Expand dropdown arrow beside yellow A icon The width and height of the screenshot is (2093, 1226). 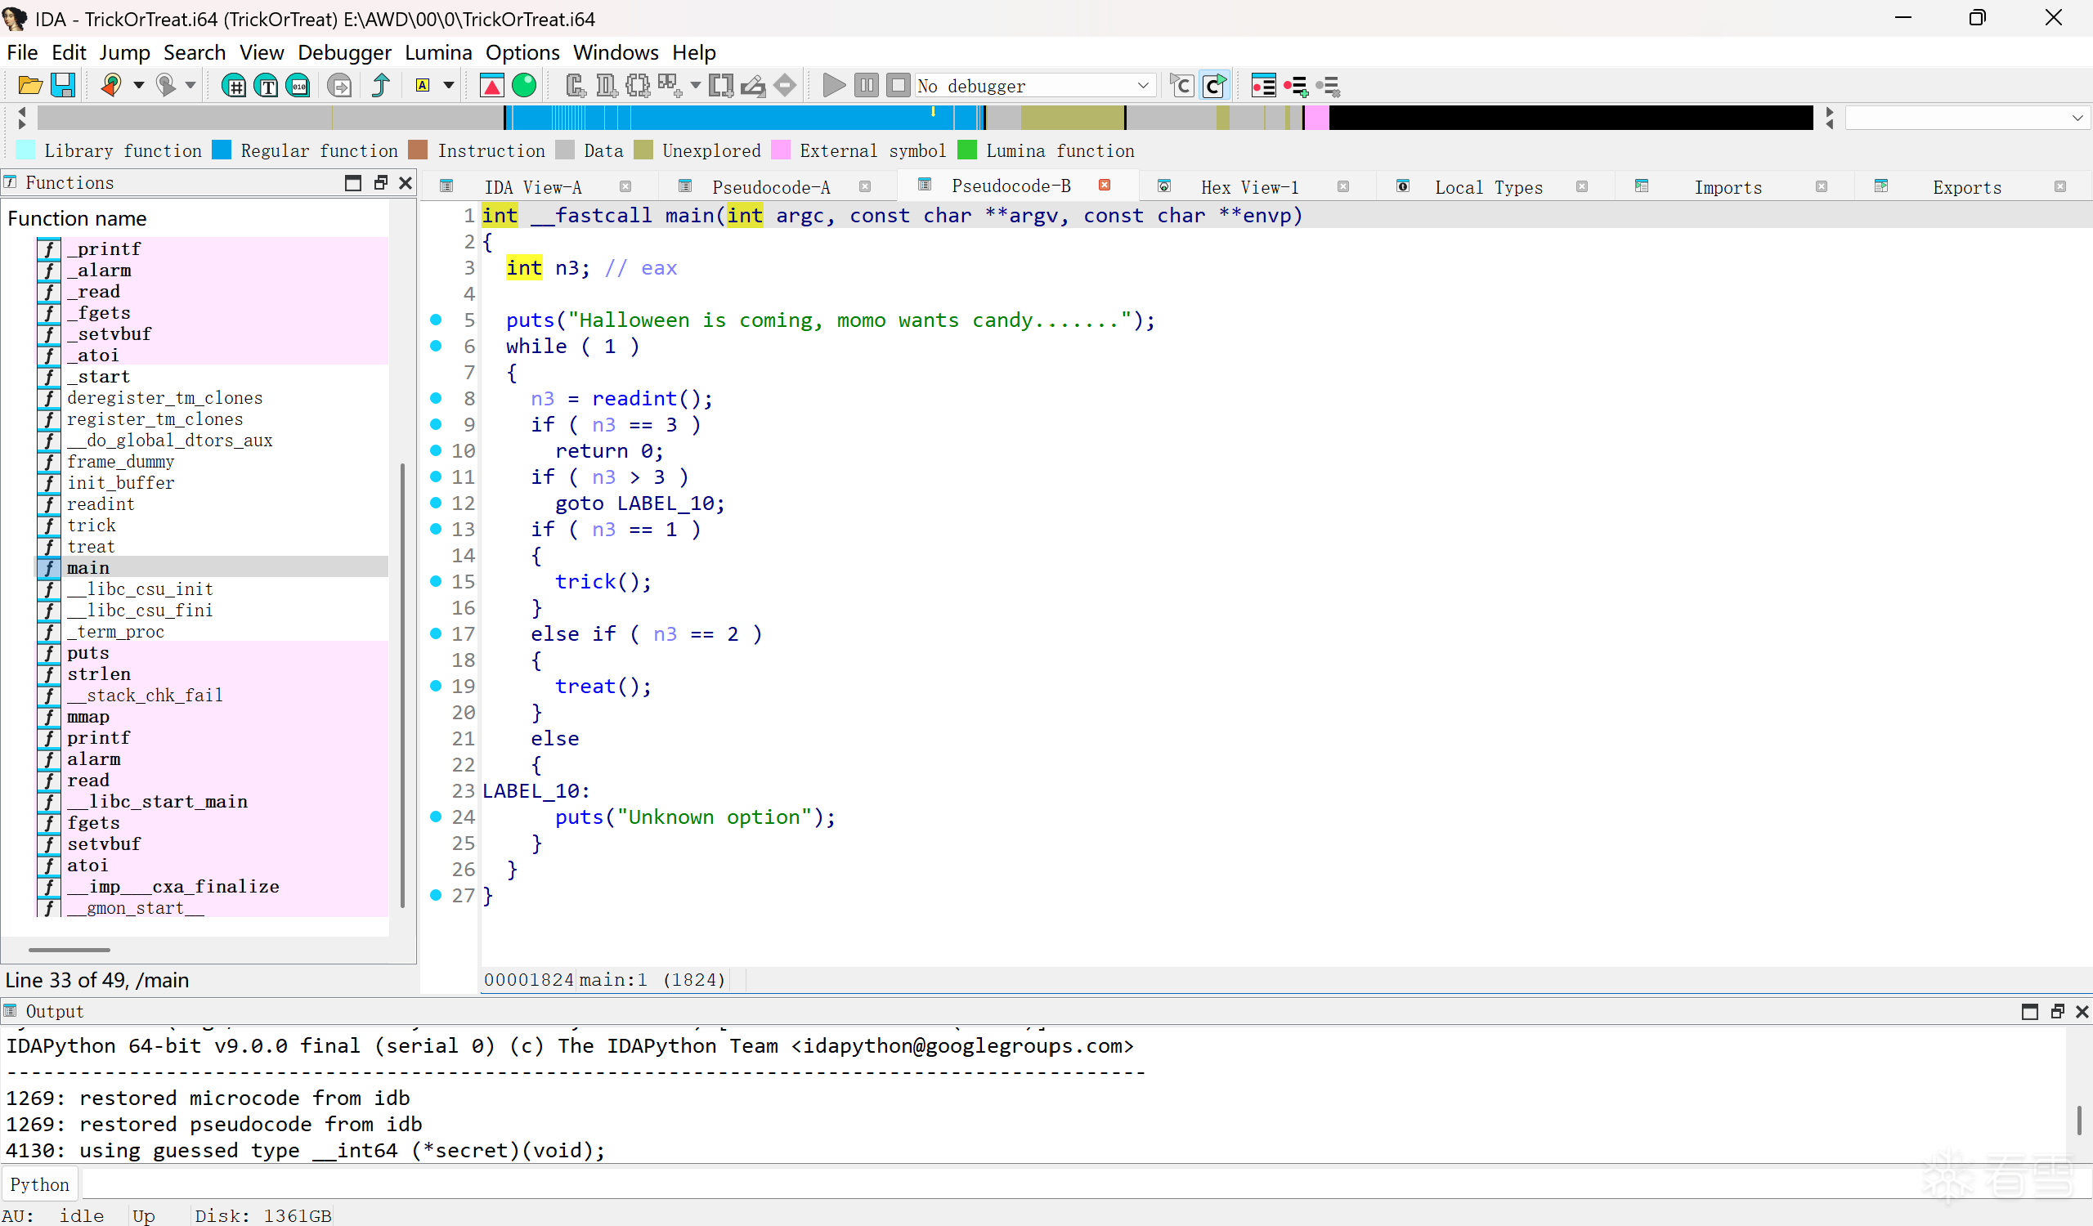449,86
